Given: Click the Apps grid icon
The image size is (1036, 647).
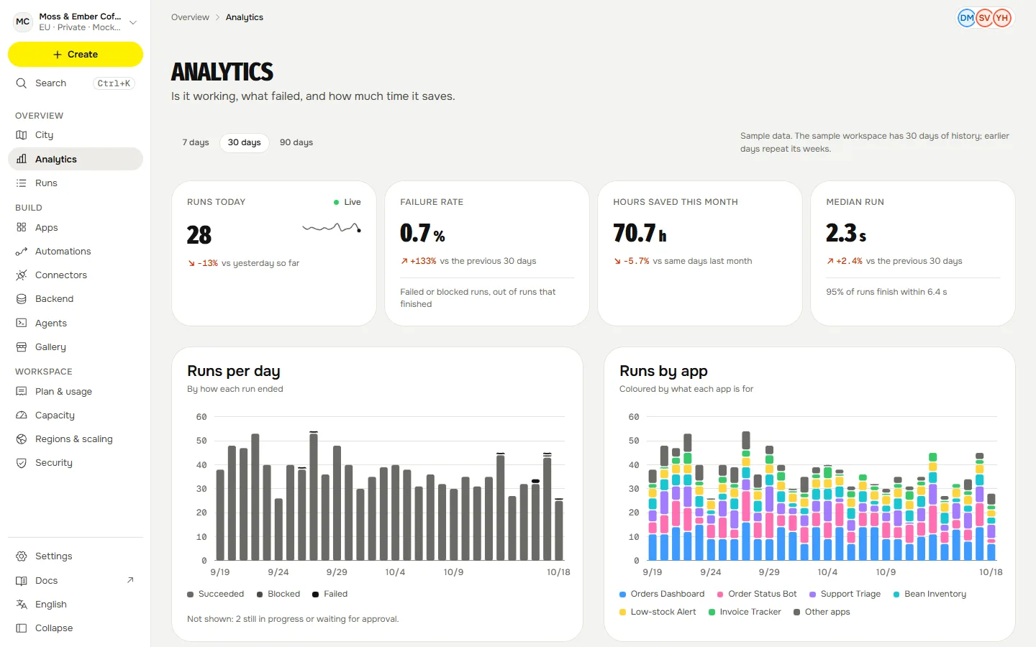Looking at the screenshot, I should pos(22,227).
